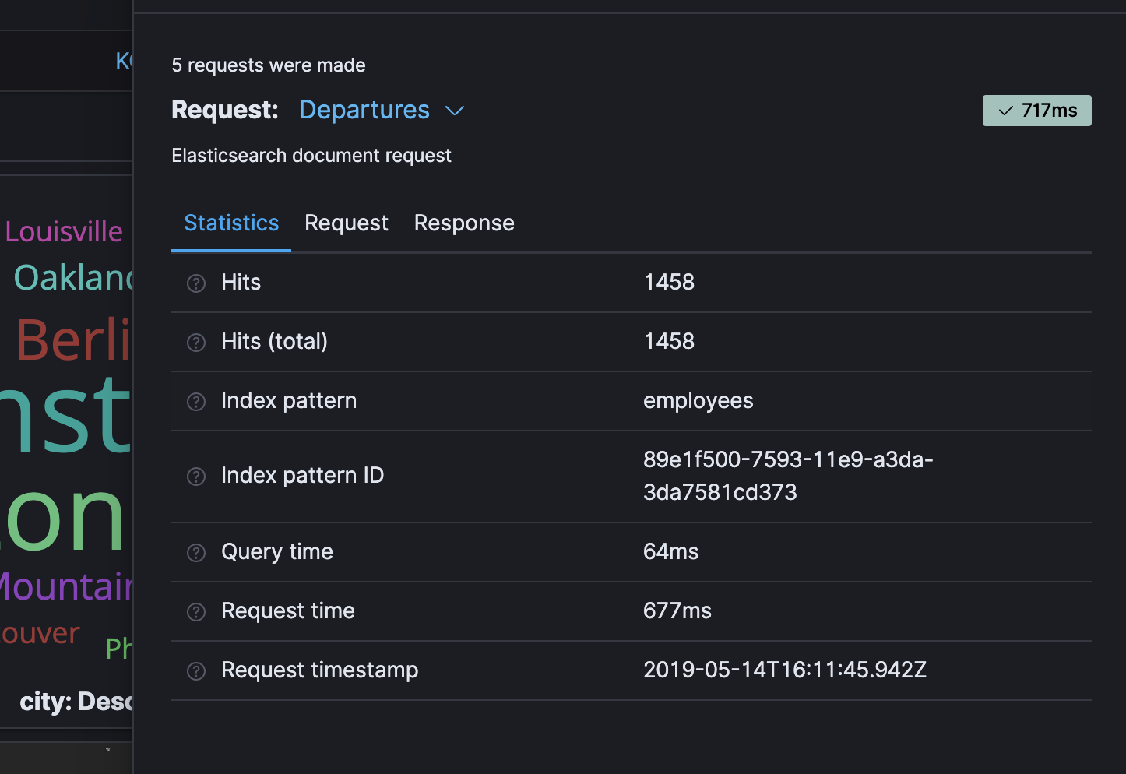Screen dimensions: 1126x774
Task: Click the Request time value 677ms
Action: [677, 610]
